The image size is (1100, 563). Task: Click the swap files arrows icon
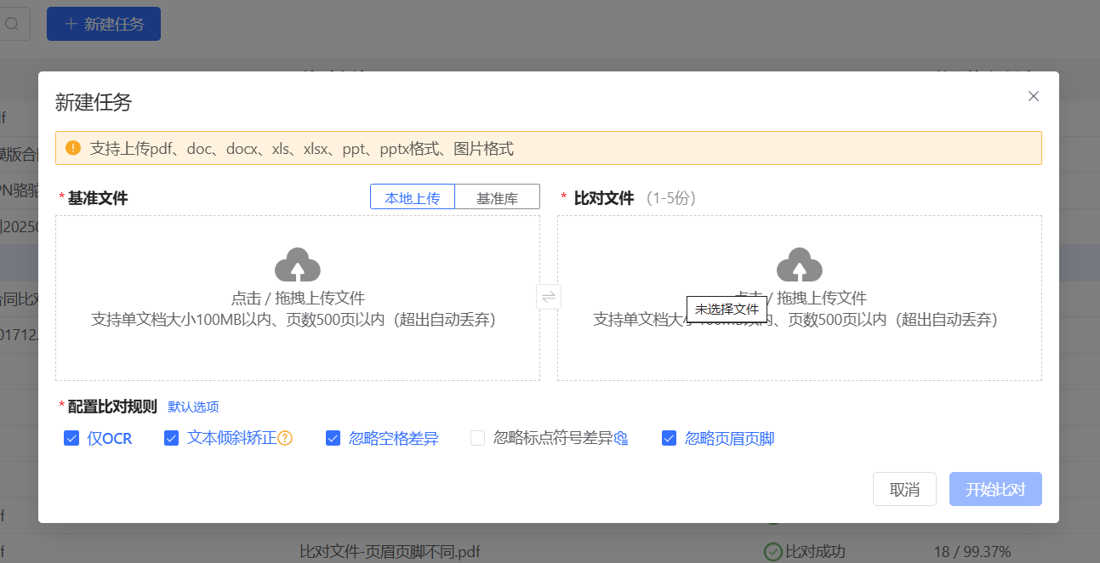click(x=549, y=297)
